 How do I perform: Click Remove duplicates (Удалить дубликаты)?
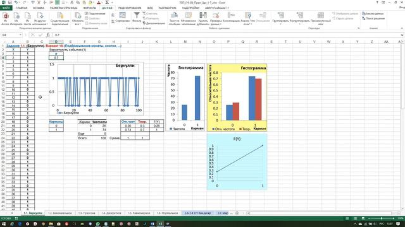[203, 18]
